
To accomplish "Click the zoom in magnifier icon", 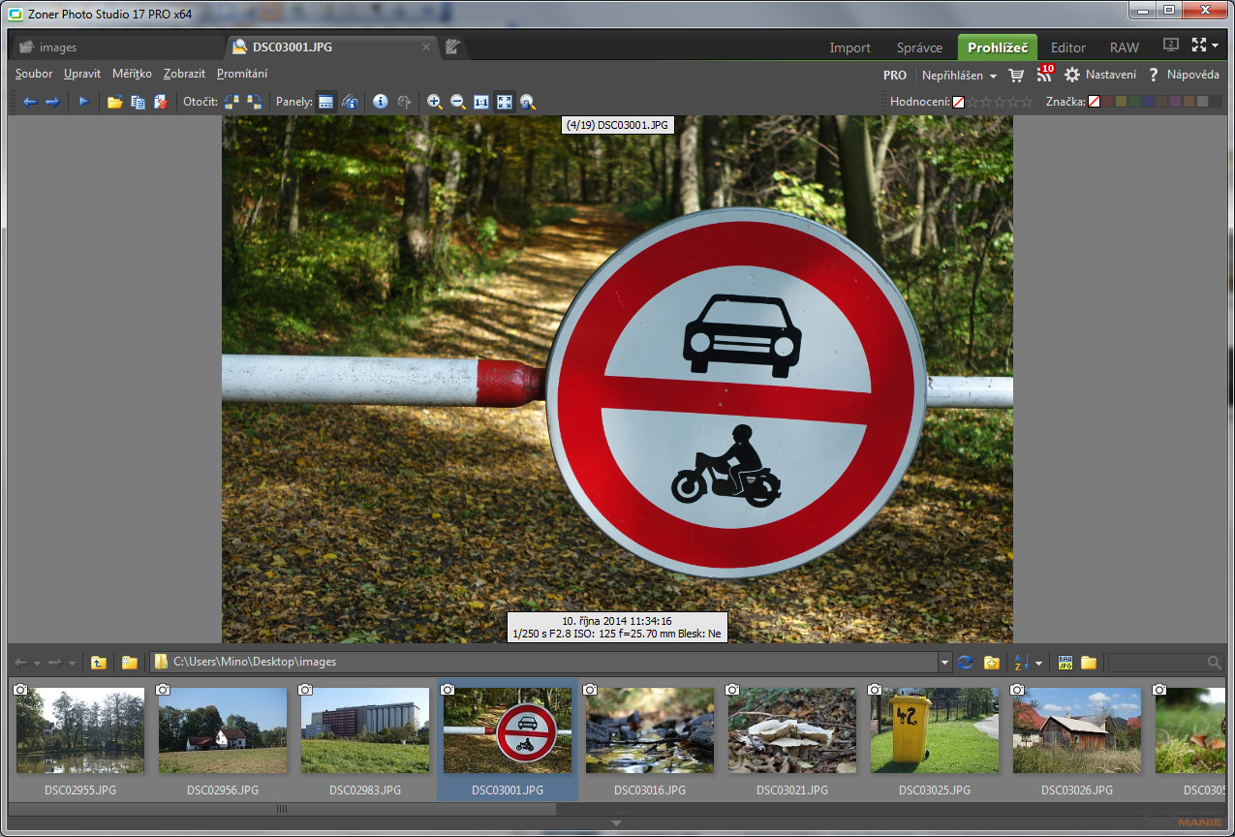I will (x=435, y=102).
